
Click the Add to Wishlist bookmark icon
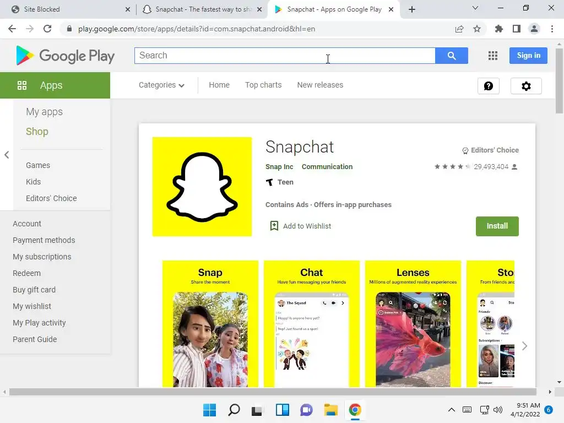tap(274, 226)
